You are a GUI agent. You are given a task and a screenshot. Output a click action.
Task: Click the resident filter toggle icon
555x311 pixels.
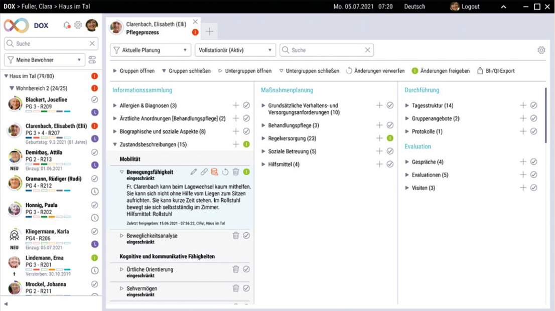click(92, 60)
